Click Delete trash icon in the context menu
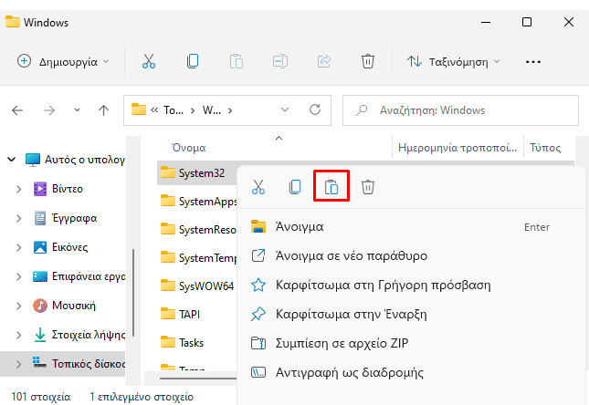The image size is (589, 405). tap(368, 187)
